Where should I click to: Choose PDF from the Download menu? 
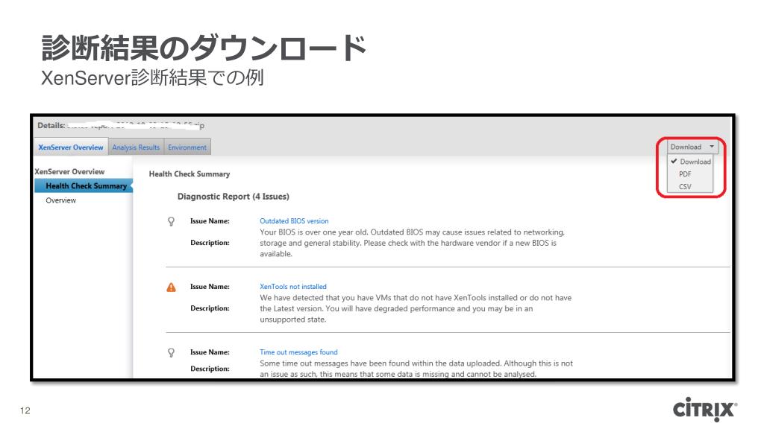coord(685,174)
